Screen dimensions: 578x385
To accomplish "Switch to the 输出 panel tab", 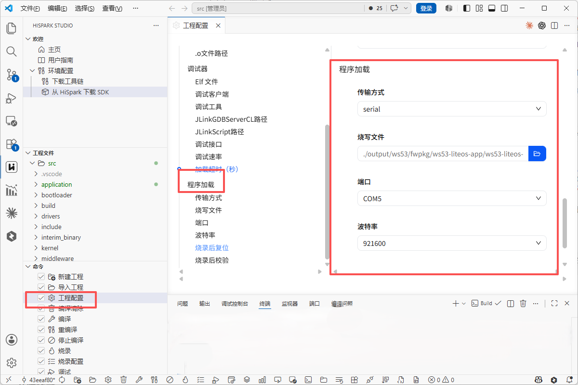I will pyautogui.click(x=205, y=304).
